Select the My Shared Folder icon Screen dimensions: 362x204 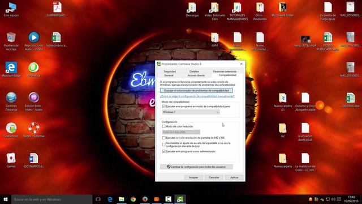(x=283, y=9)
